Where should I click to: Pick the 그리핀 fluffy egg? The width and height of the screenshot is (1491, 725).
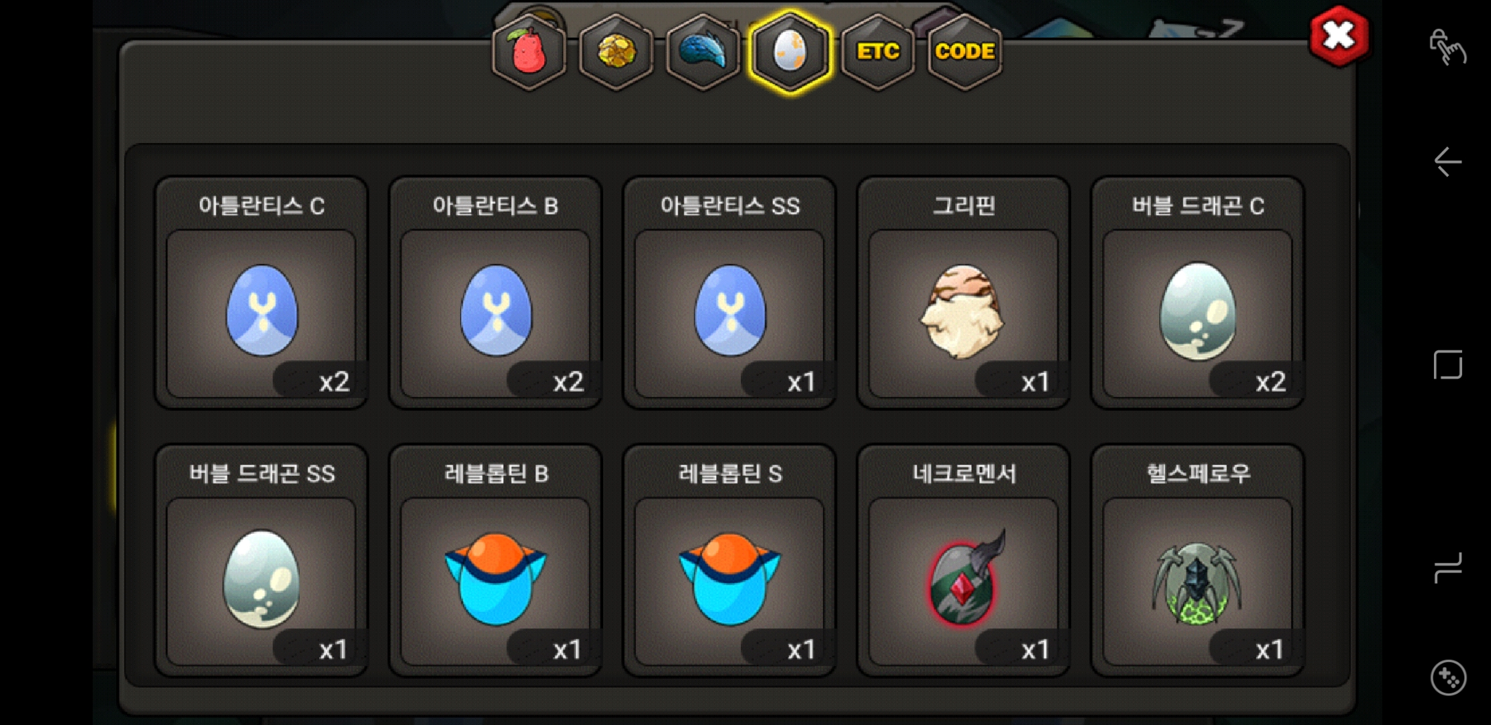[964, 293]
